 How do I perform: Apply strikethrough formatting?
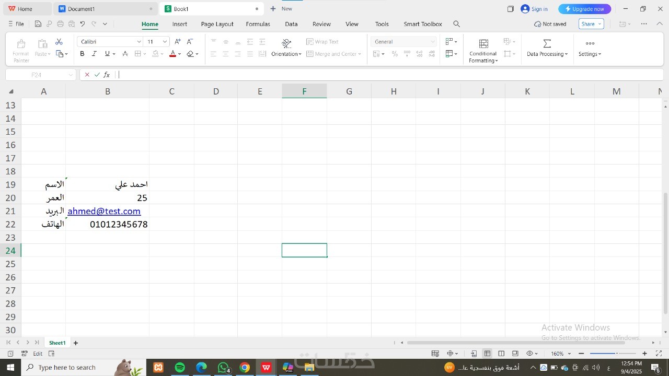click(x=125, y=54)
